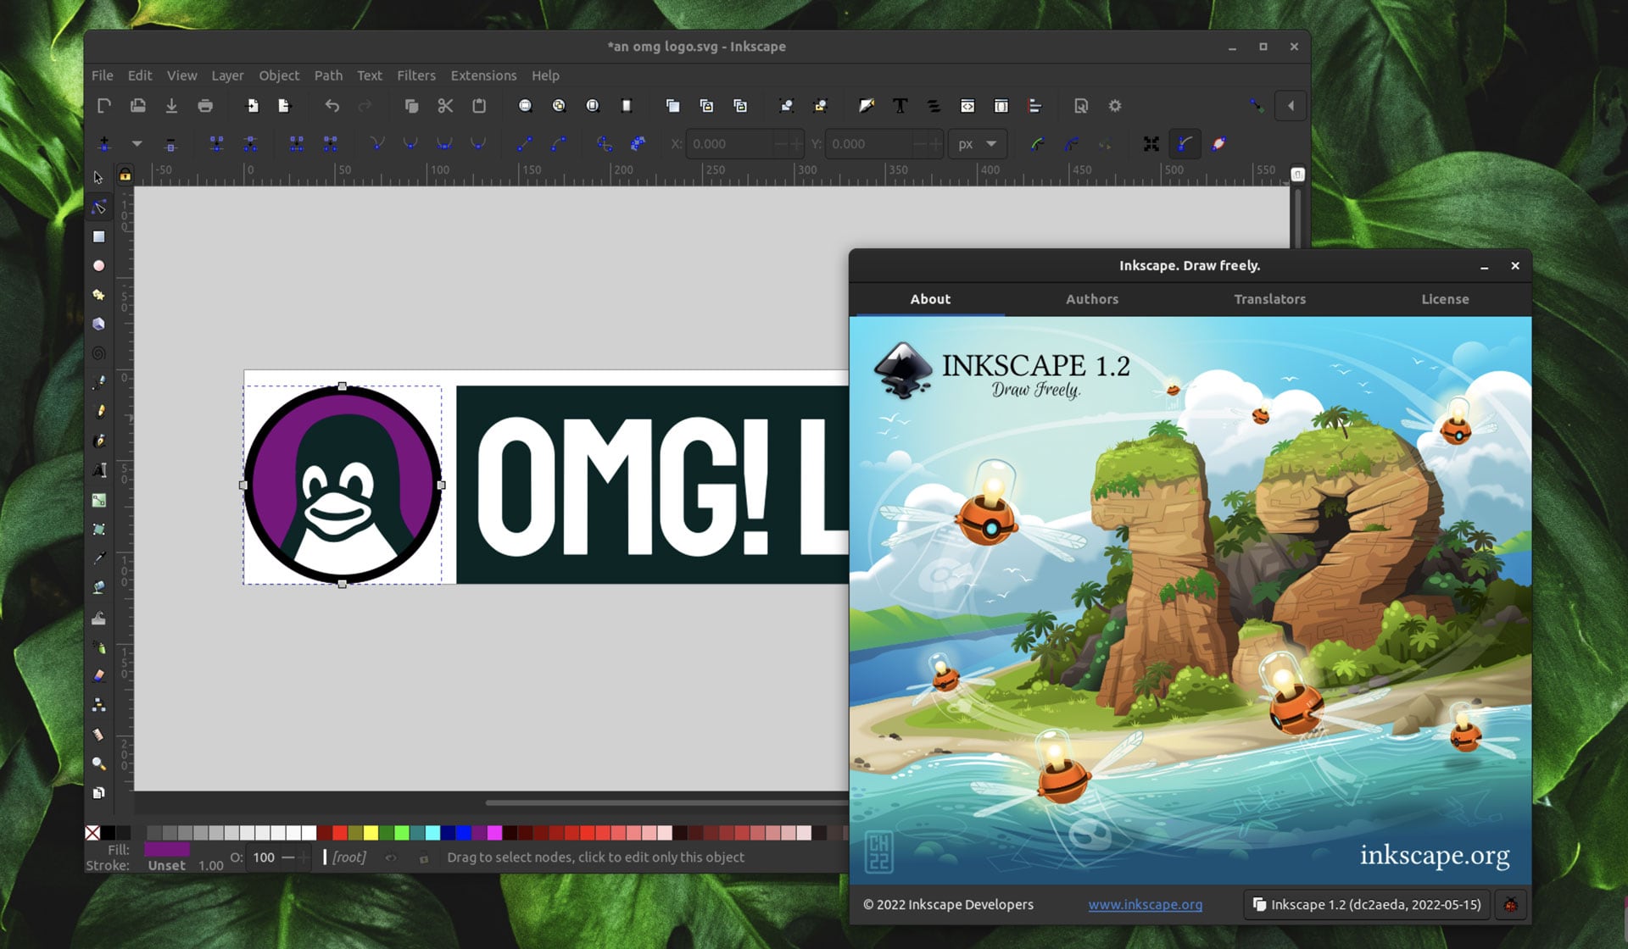Viewport: 1628px width, 949px height.
Task: Pick the yellow swatch from the palette
Action: 371,833
